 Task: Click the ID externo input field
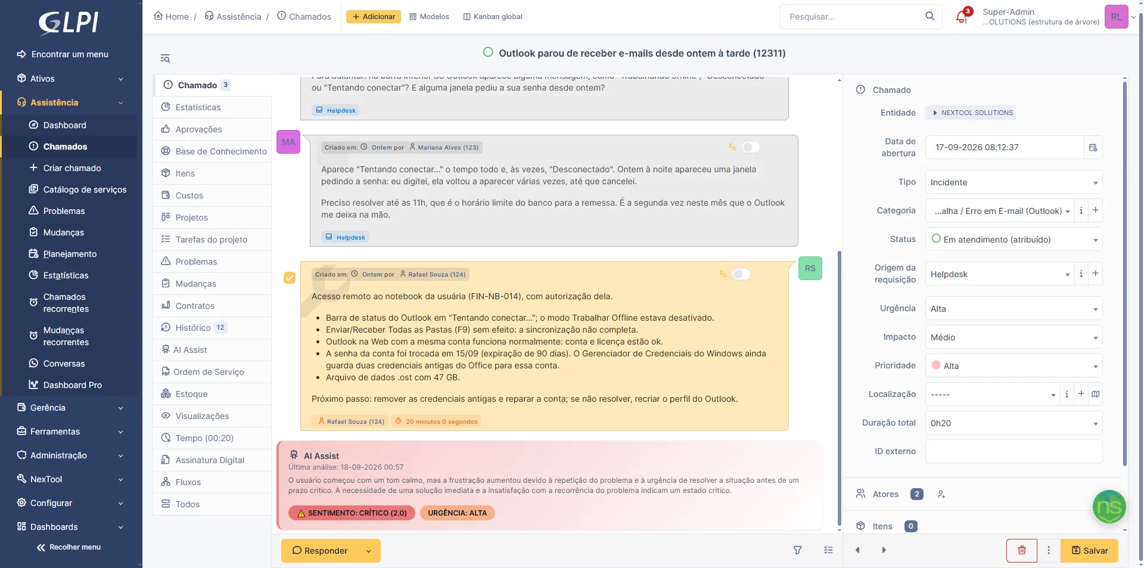pos(1014,451)
